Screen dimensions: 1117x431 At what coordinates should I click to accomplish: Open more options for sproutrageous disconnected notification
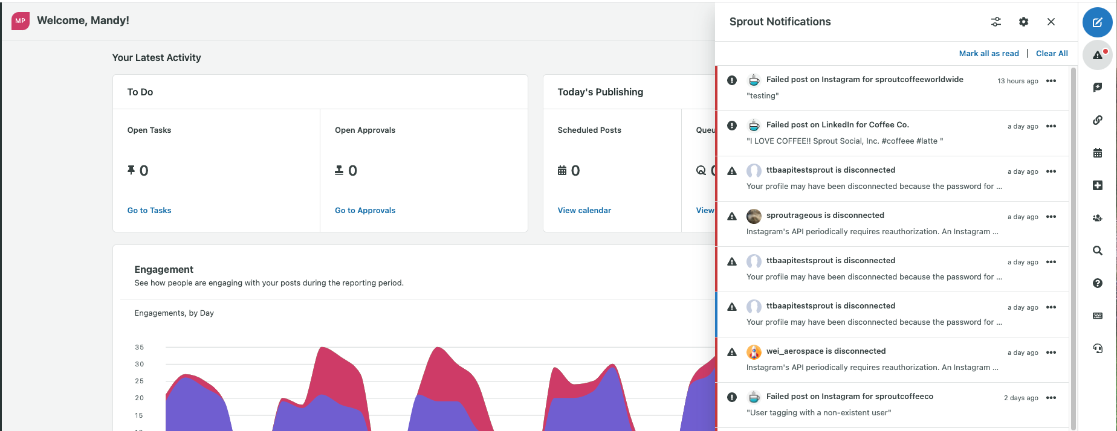[x=1051, y=217]
